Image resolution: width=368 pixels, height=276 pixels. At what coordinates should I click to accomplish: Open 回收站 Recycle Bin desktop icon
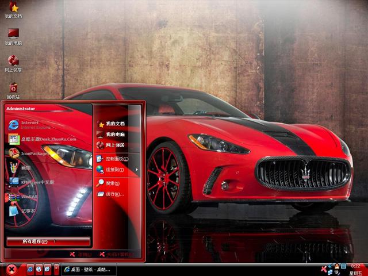[13, 90]
